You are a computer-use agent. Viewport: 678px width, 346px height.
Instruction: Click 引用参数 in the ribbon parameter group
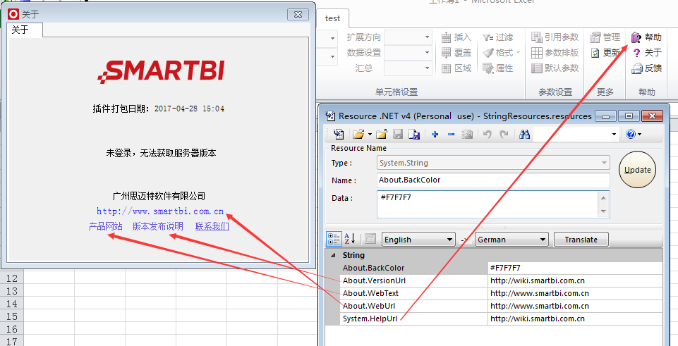coord(555,37)
